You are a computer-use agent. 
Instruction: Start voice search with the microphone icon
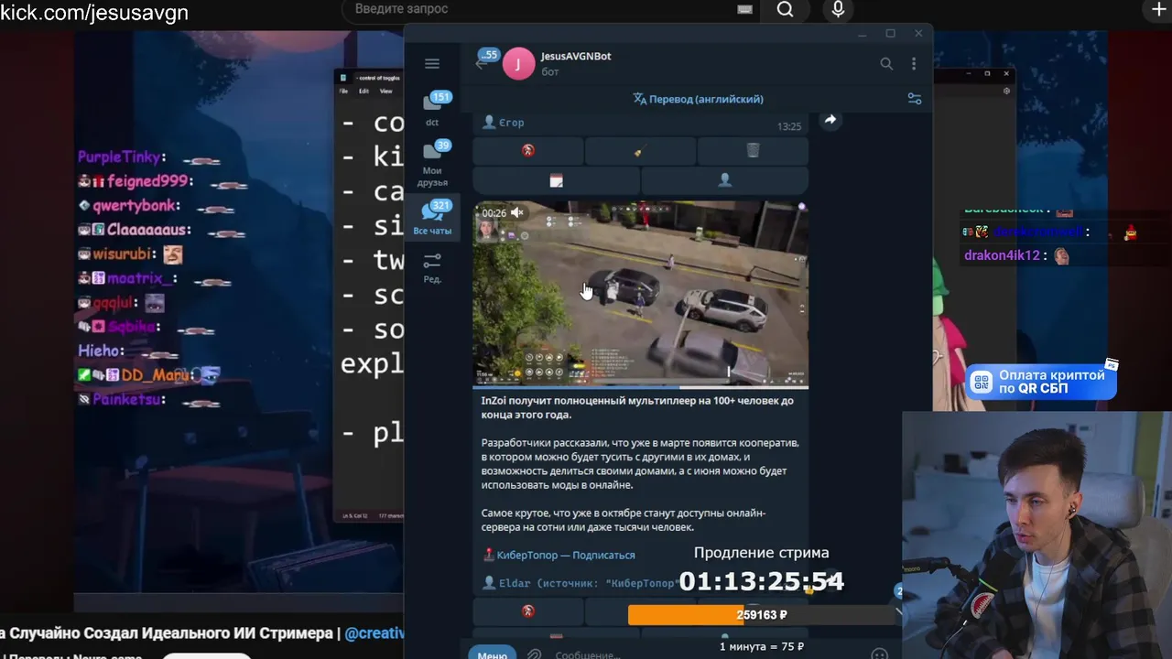tap(838, 9)
